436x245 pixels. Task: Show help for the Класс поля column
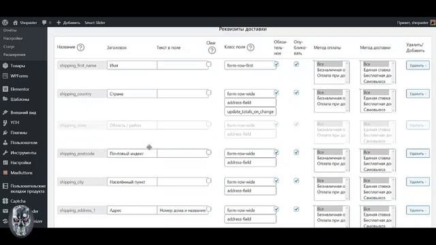click(x=251, y=47)
